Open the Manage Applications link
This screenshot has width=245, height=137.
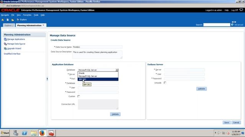(16, 39)
